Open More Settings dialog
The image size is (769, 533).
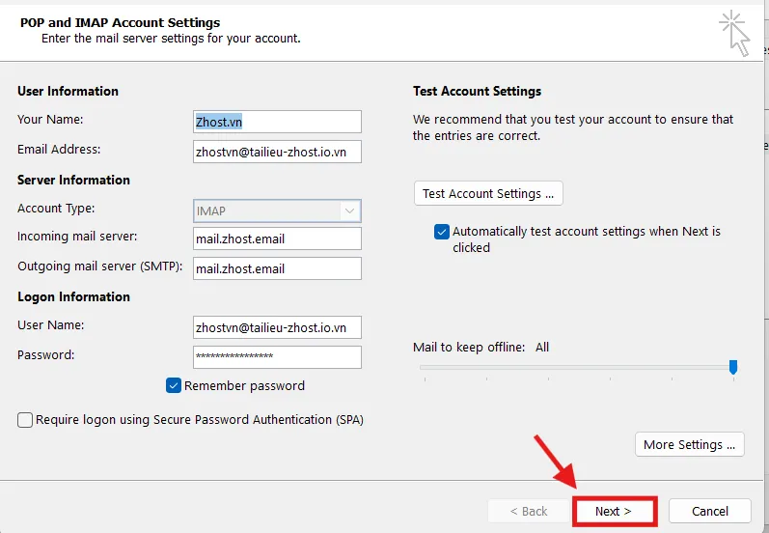point(689,444)
